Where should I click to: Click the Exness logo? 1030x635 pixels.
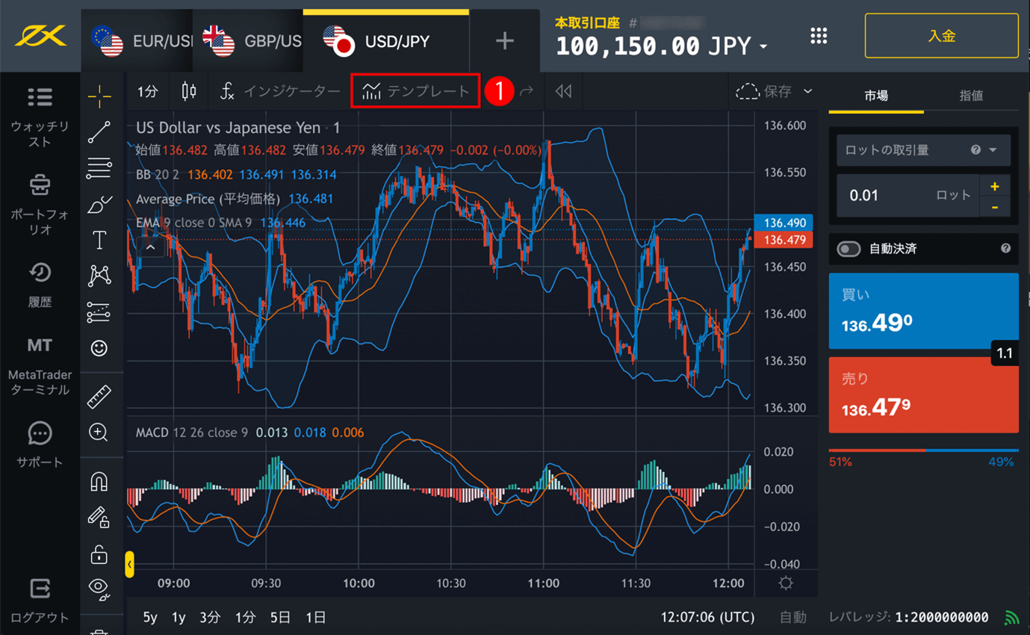(40, 36)
